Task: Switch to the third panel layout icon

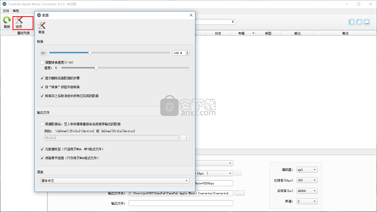Action: pyautogui.click(x=367, y=22)
